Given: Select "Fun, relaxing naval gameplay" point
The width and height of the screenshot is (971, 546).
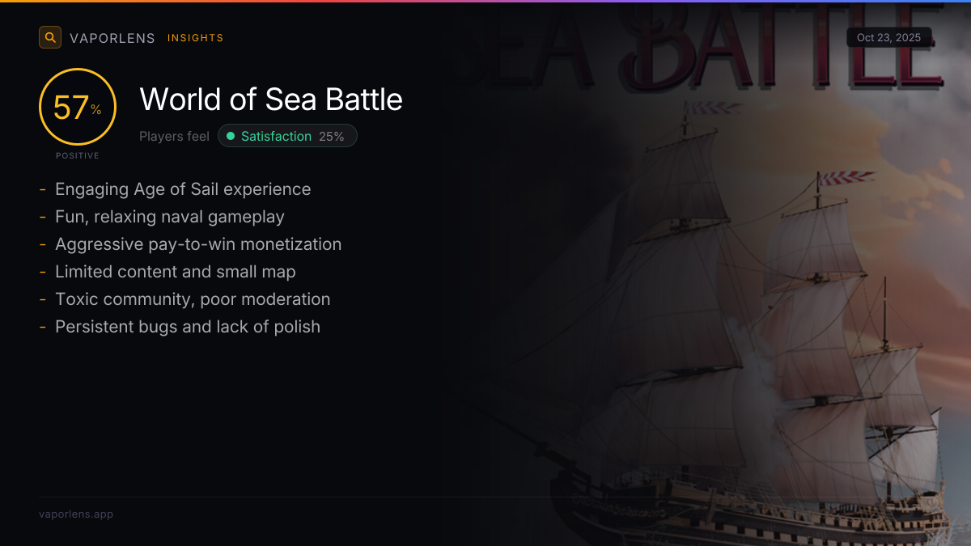Looking at the screenshot, I should (170, 217).
